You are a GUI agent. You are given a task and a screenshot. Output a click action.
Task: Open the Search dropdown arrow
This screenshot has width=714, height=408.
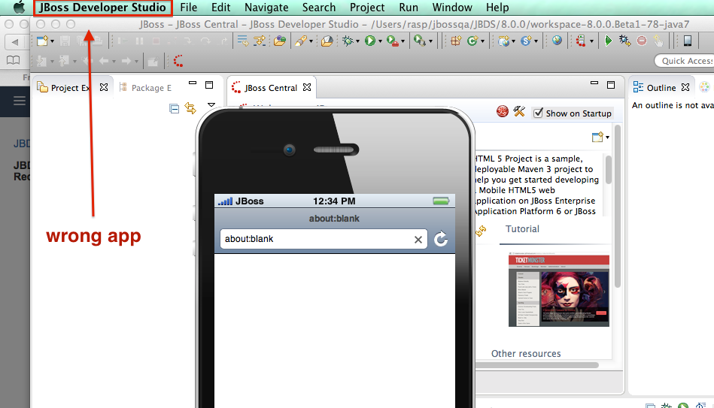pyautogui.click(x=311, y=41)
